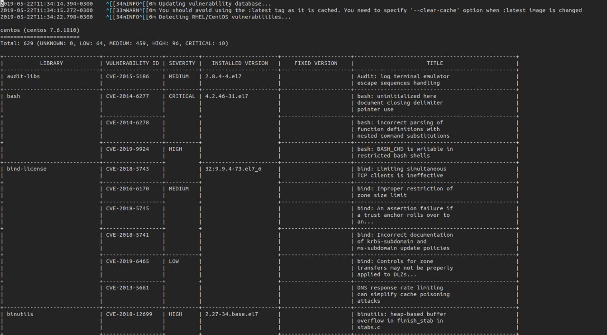
Task: Select installed version 4.2.46-31.el7
Action: (227, 96)
